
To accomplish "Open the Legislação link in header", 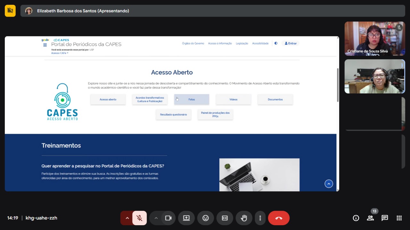I will [x=242, y=44].
